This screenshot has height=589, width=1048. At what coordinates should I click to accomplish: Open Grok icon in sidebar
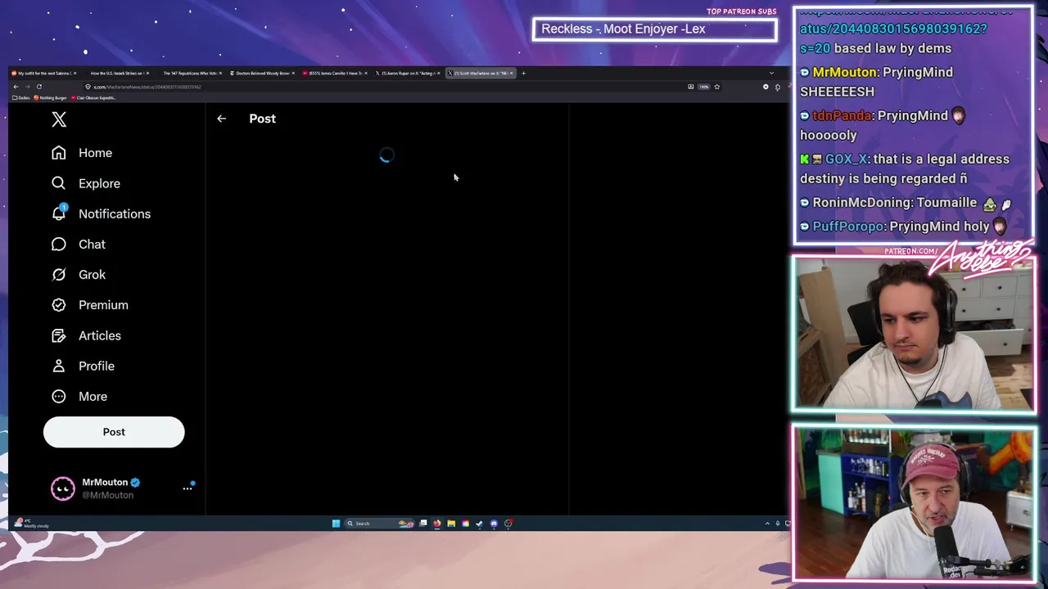[59, 275]
